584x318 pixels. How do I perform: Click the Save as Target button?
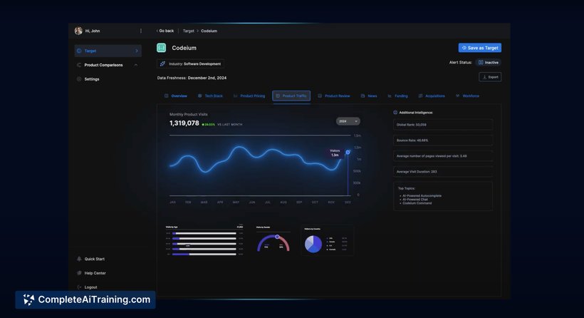[x=480, y=48]
